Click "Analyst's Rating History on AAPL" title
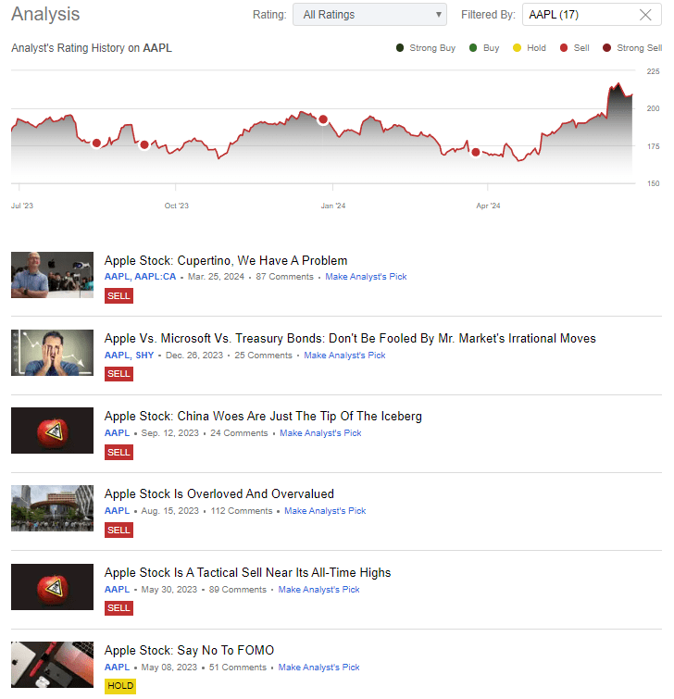674x699 pixels. [x=92, y=48]
